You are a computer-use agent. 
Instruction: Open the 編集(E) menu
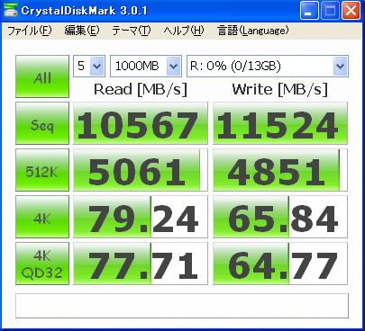tap(82, 31)
